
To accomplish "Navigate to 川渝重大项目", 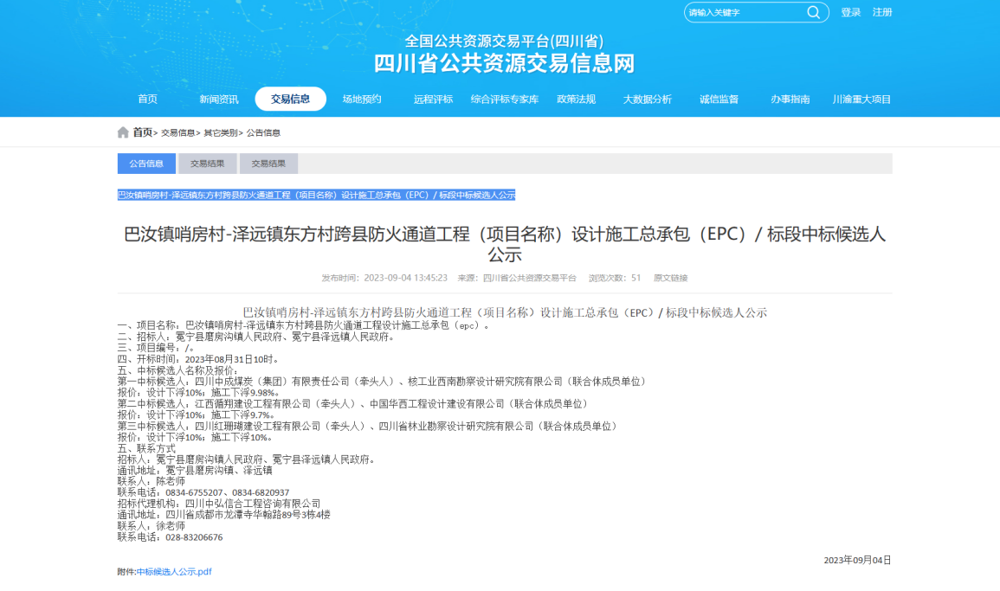I will (x=861, y=100).
